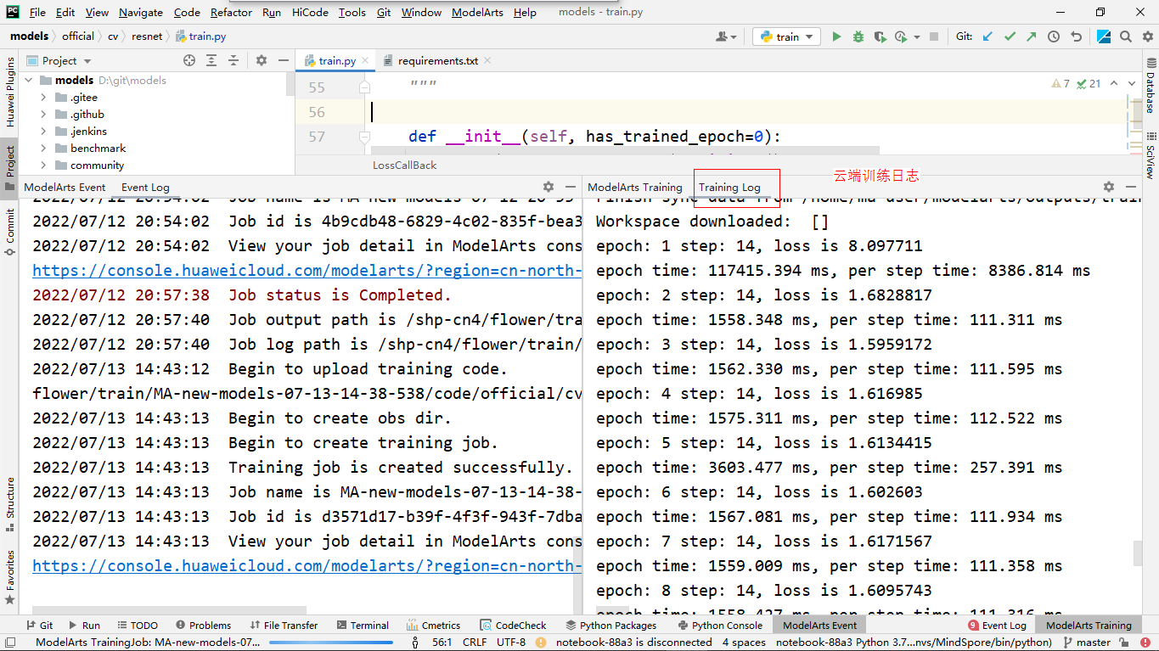
Task: Toggle fold marker on line 55
Action: [x=364, y=87]
